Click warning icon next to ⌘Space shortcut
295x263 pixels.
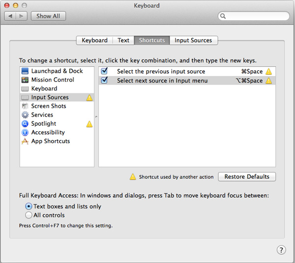(x=268, y=72)
